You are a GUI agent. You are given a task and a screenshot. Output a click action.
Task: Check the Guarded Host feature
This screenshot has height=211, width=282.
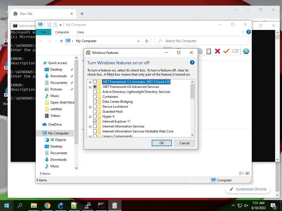point(95,112)
